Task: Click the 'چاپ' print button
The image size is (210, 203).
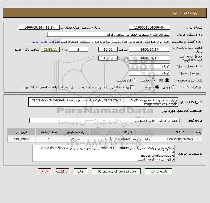Action: pos(80,171)
